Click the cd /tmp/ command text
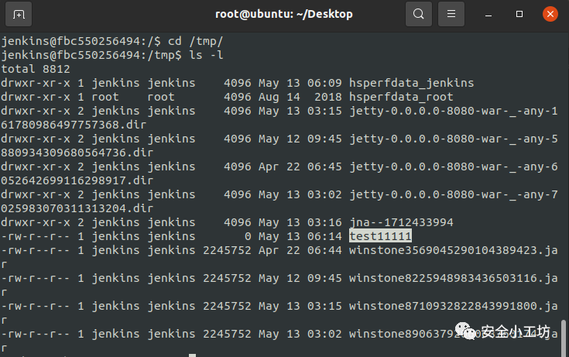 tap(195, 41)
